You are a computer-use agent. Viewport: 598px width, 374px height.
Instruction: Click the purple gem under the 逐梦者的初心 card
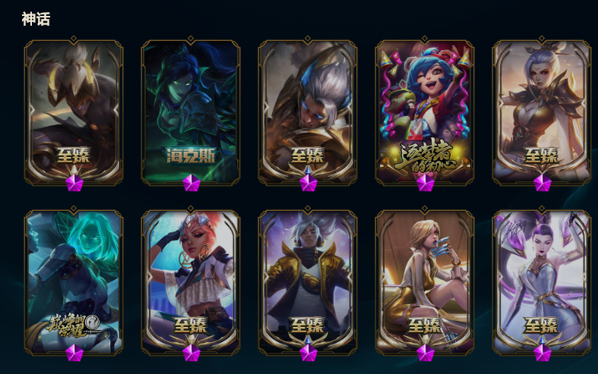[x=426, y=183]
